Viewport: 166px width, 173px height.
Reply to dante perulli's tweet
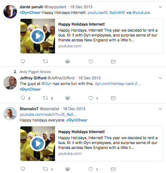23,61
